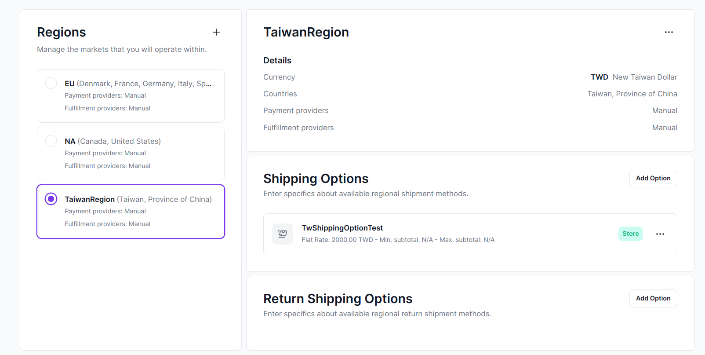Image resolution: width=705 pixels, height=355 pixels.
Task: Add Option under Return Shipping Options
Action: (x=653, y=298)
